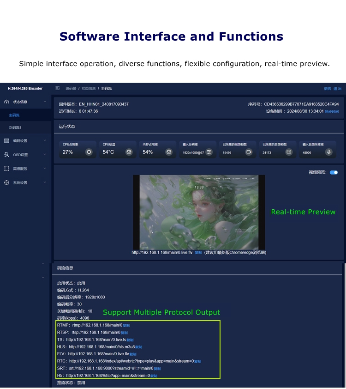Copy the preview FLV URL under video
This screenshot has height=389, width=346.
[198, 253]
